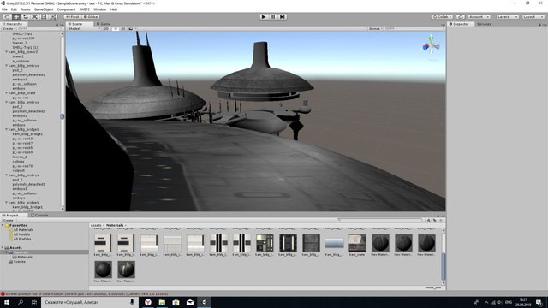Image resolution: width=548 pixels, height=308 pixels.
Task: Toggle the 2D scene view mode
Action: tap(106, 28)
